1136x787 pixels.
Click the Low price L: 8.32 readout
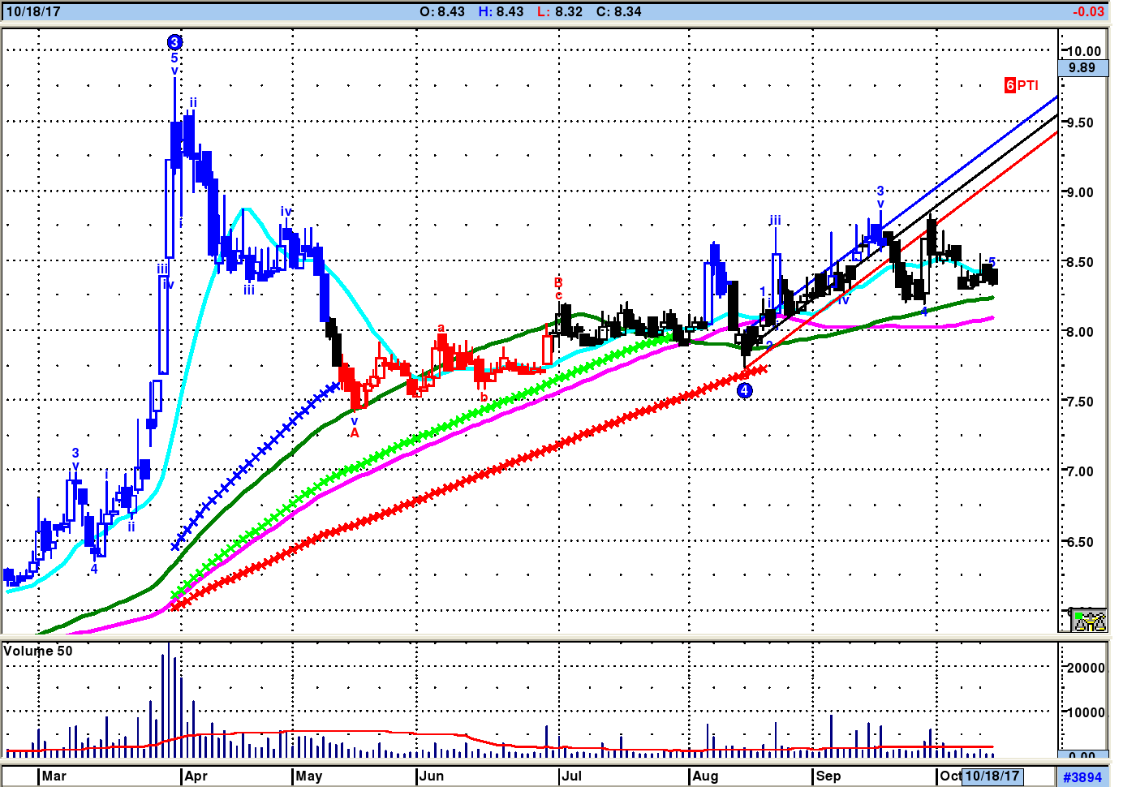(560, 11)
